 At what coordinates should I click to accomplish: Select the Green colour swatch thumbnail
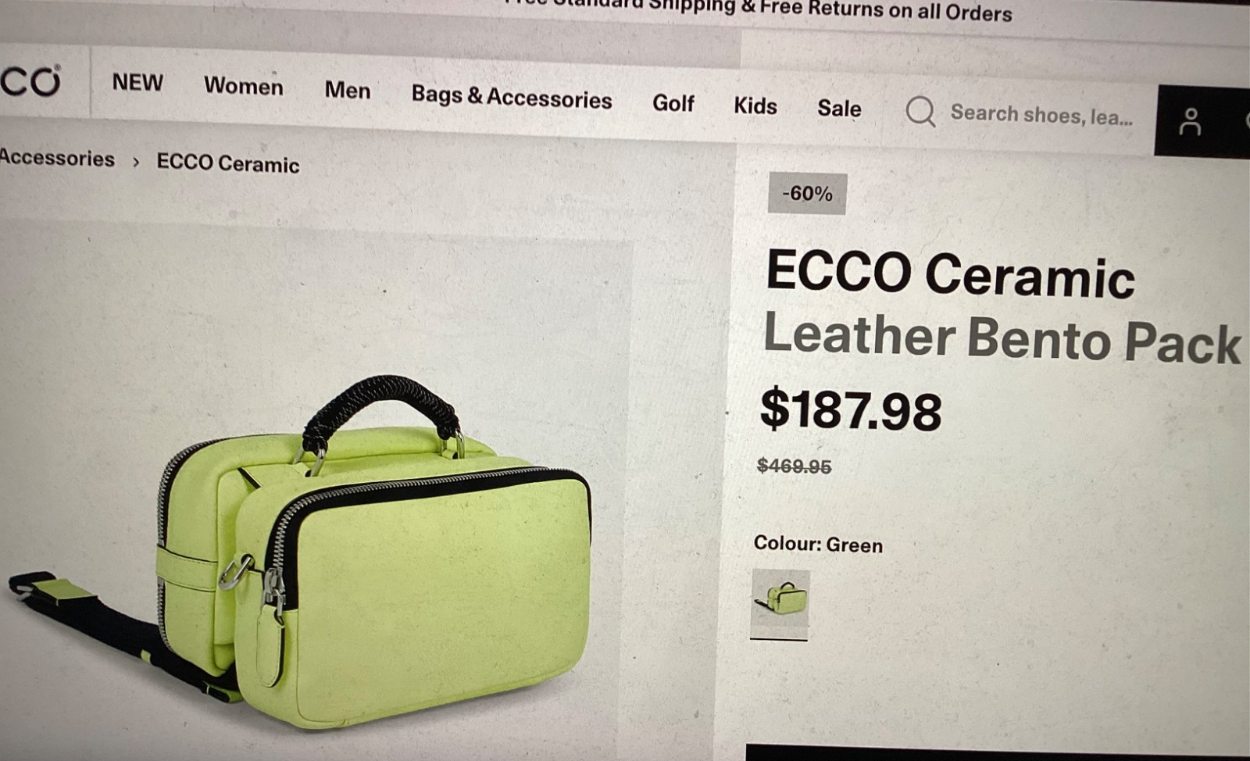780,604
